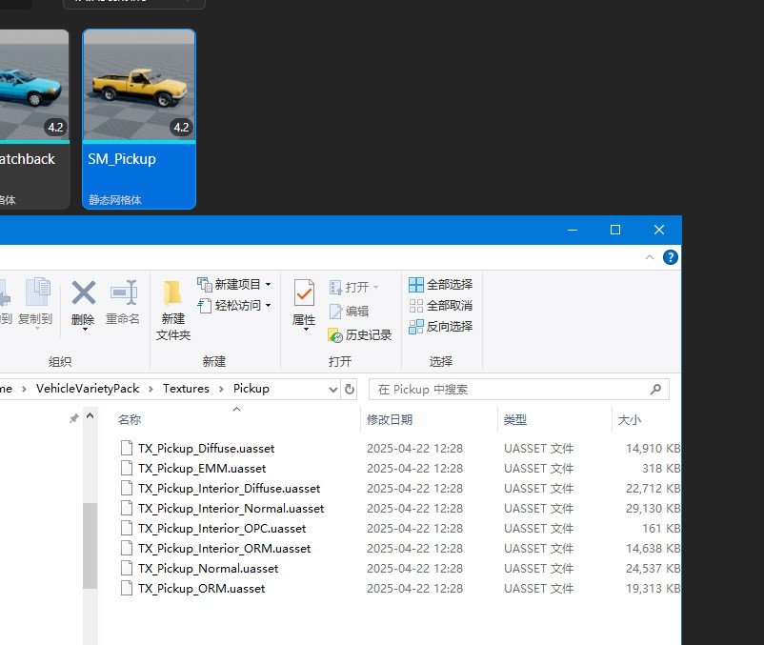The image size is (764, 645).
Task: Click the Rename (重命名) icon
Action: coord(123,302)
